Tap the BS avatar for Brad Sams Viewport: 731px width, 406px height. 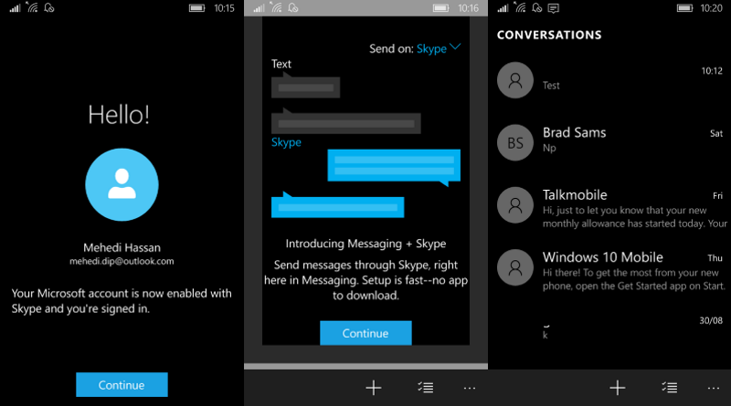click(x=515, y=142)
